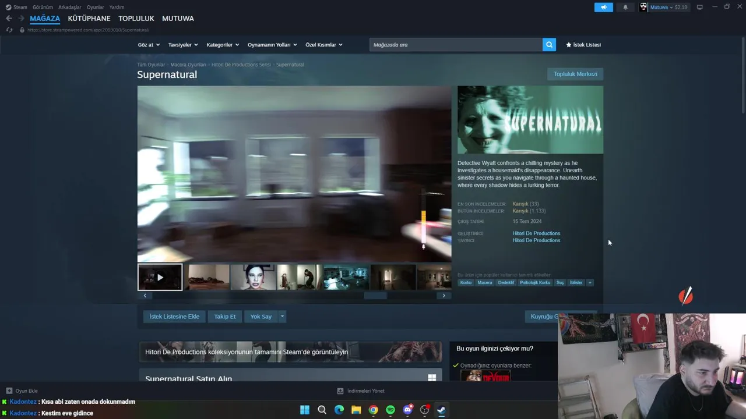
Task: Open Big Picture mode monitor icon
Action: coord(699,7)
